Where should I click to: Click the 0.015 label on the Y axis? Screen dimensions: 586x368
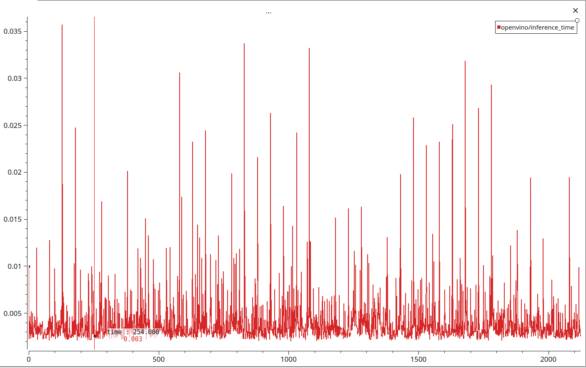(13, 219)
